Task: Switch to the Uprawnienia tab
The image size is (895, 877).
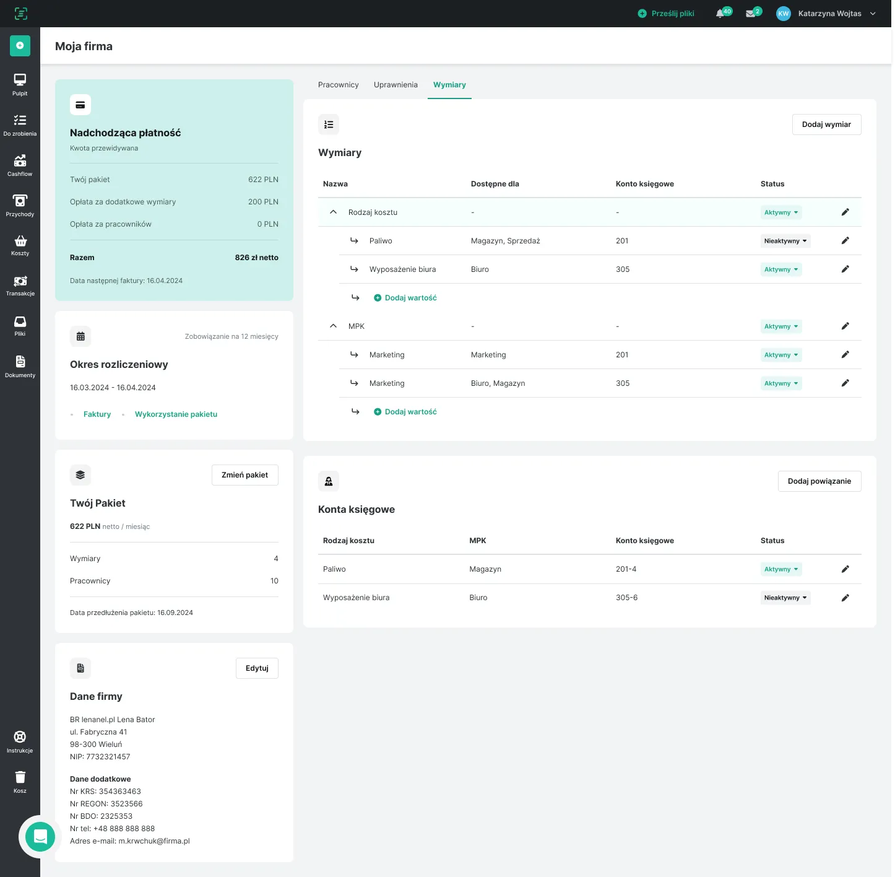Action: (x=396, y=85)
